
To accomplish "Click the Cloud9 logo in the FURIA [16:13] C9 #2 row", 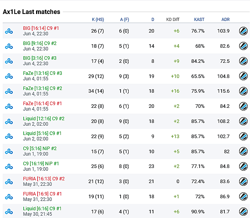I will [9, 182].
